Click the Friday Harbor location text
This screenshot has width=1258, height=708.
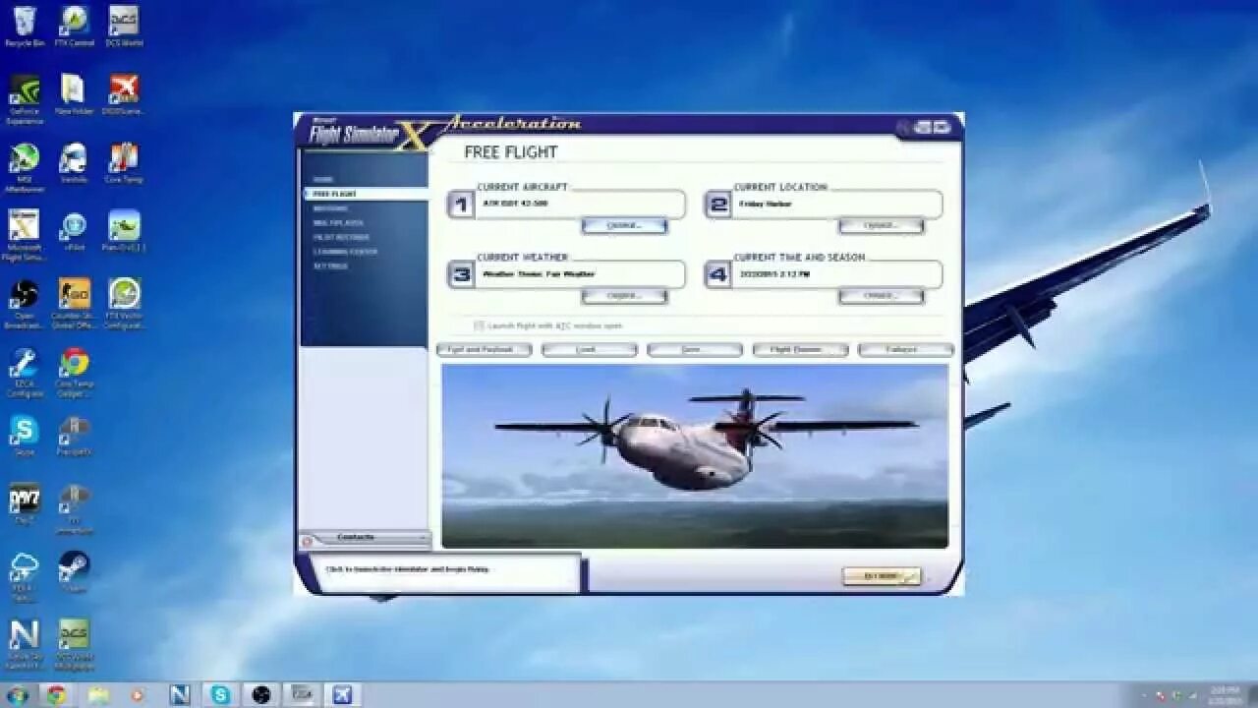click(x=766, y=204)
